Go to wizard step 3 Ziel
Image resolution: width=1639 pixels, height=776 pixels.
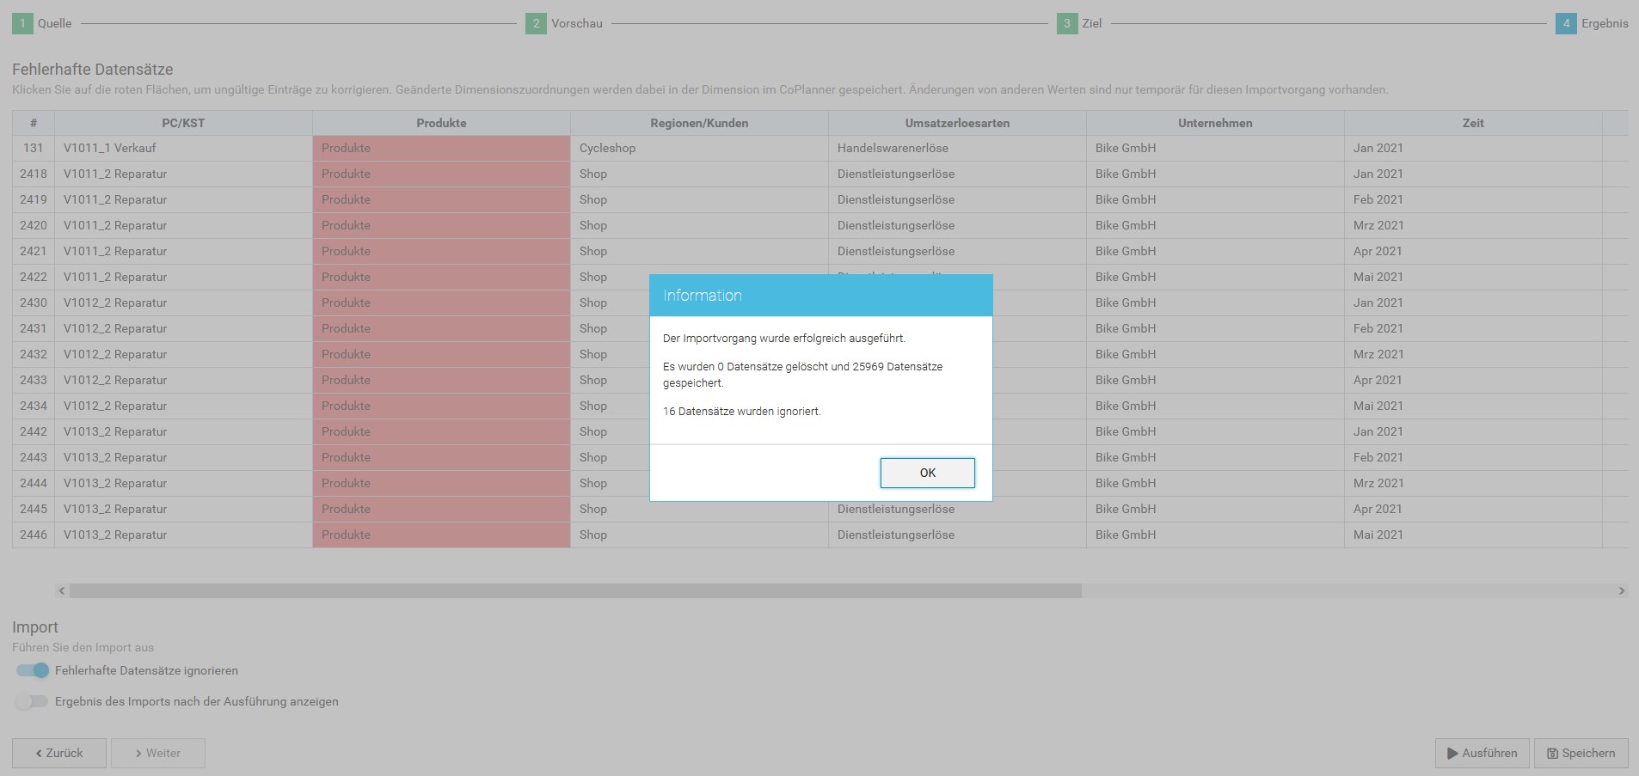(x=1079, y=23)
